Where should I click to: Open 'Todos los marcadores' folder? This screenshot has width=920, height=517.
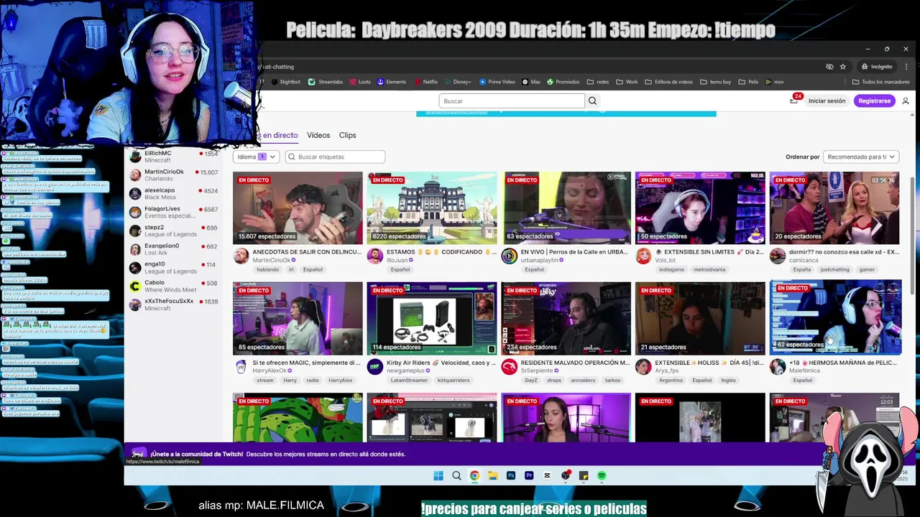(x=881, y=82)
